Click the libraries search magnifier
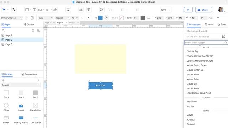The width and height of the screenshot is (228, 128). 3,80
